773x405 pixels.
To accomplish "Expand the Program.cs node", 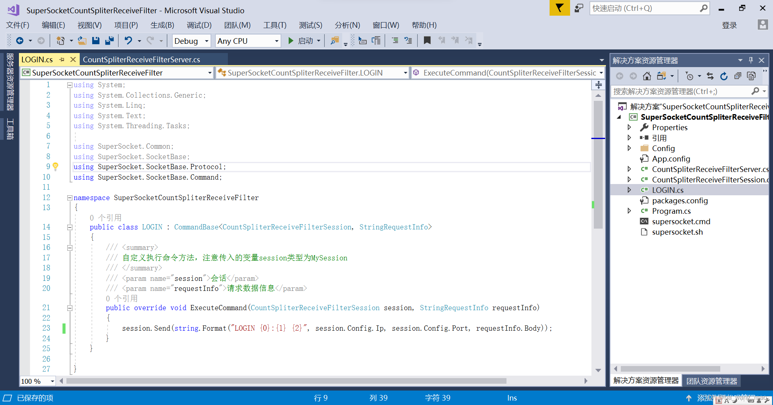I will (x=629, y=211).
